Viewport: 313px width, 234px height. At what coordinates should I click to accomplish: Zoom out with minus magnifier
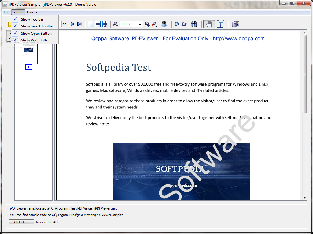click(x=116, y=24)
